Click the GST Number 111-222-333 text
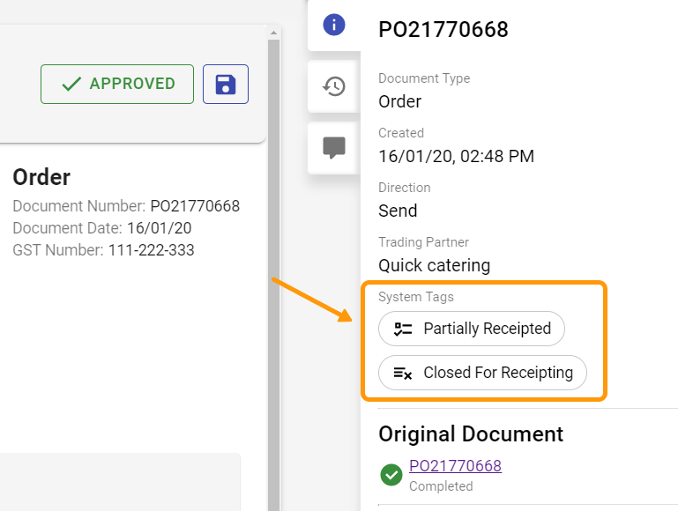 click(103, 250)
